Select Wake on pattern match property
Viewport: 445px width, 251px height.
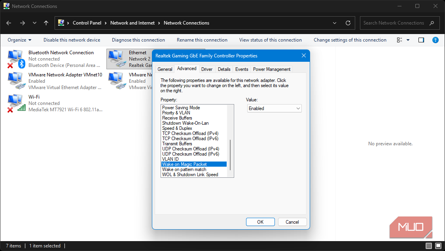click(194, 169)
